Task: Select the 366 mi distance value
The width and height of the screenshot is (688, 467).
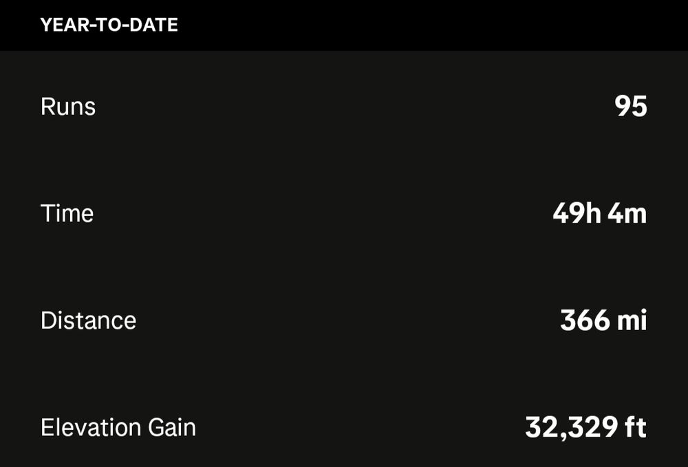Action: (603, 321)
